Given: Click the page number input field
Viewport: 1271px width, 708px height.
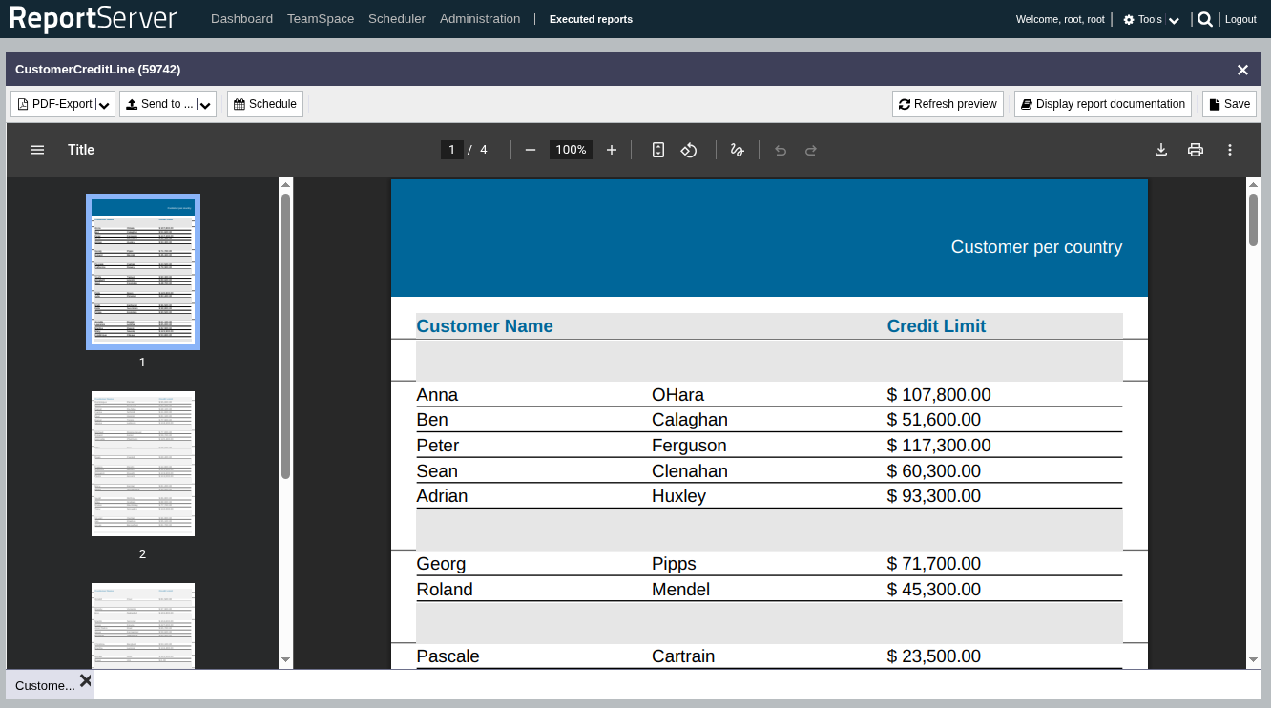Looking at the screenshot, I should (452, 150).
